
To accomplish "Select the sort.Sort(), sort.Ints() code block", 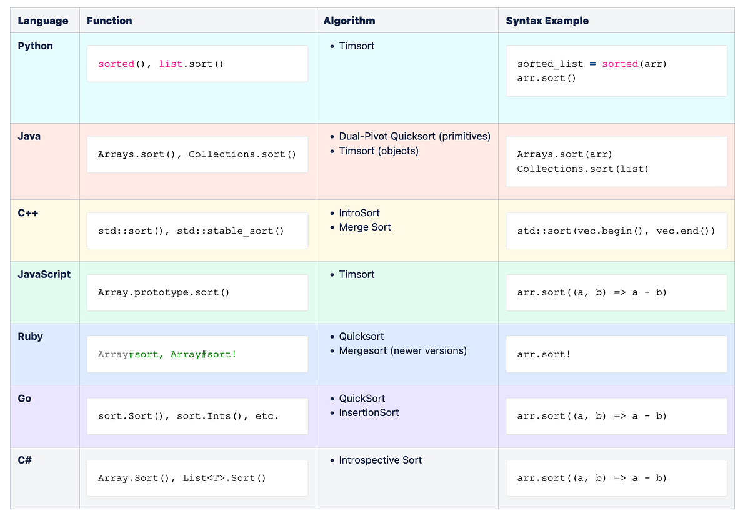I will [x=197, y=416].
